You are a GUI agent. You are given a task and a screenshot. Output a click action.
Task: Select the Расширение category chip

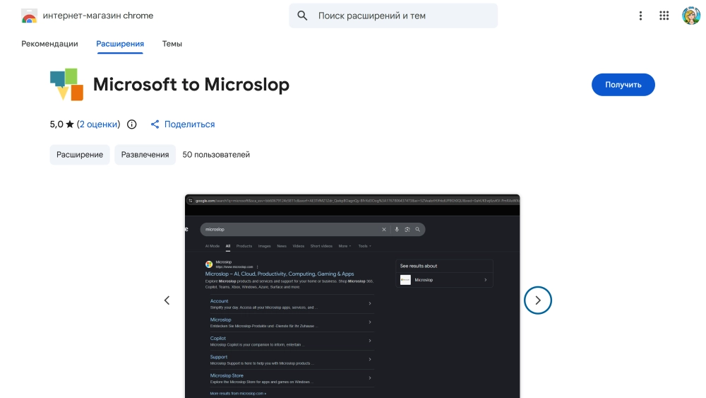pyautogui.click(x=80, y=155)
